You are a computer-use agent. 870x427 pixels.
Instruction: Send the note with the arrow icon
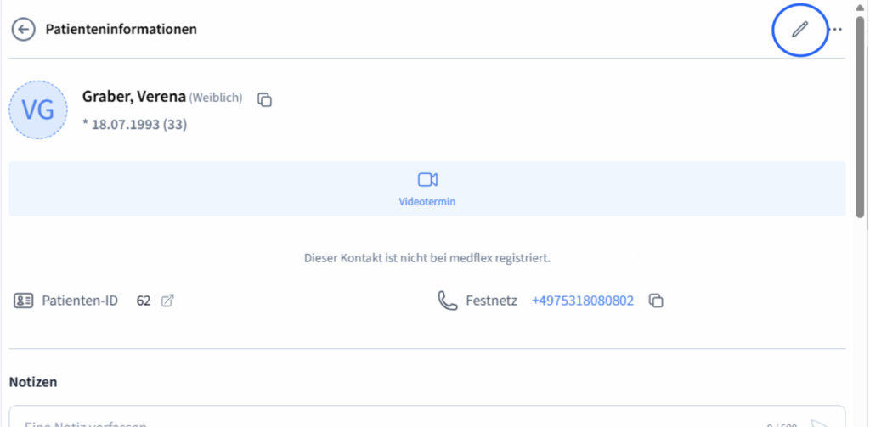pyautogui.click(x=821, y=424)
